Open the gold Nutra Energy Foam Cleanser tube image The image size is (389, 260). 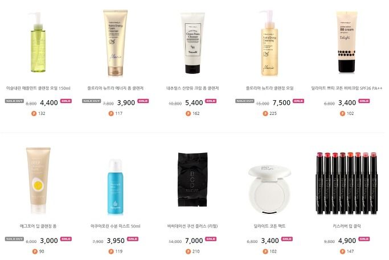click(116, 42)
